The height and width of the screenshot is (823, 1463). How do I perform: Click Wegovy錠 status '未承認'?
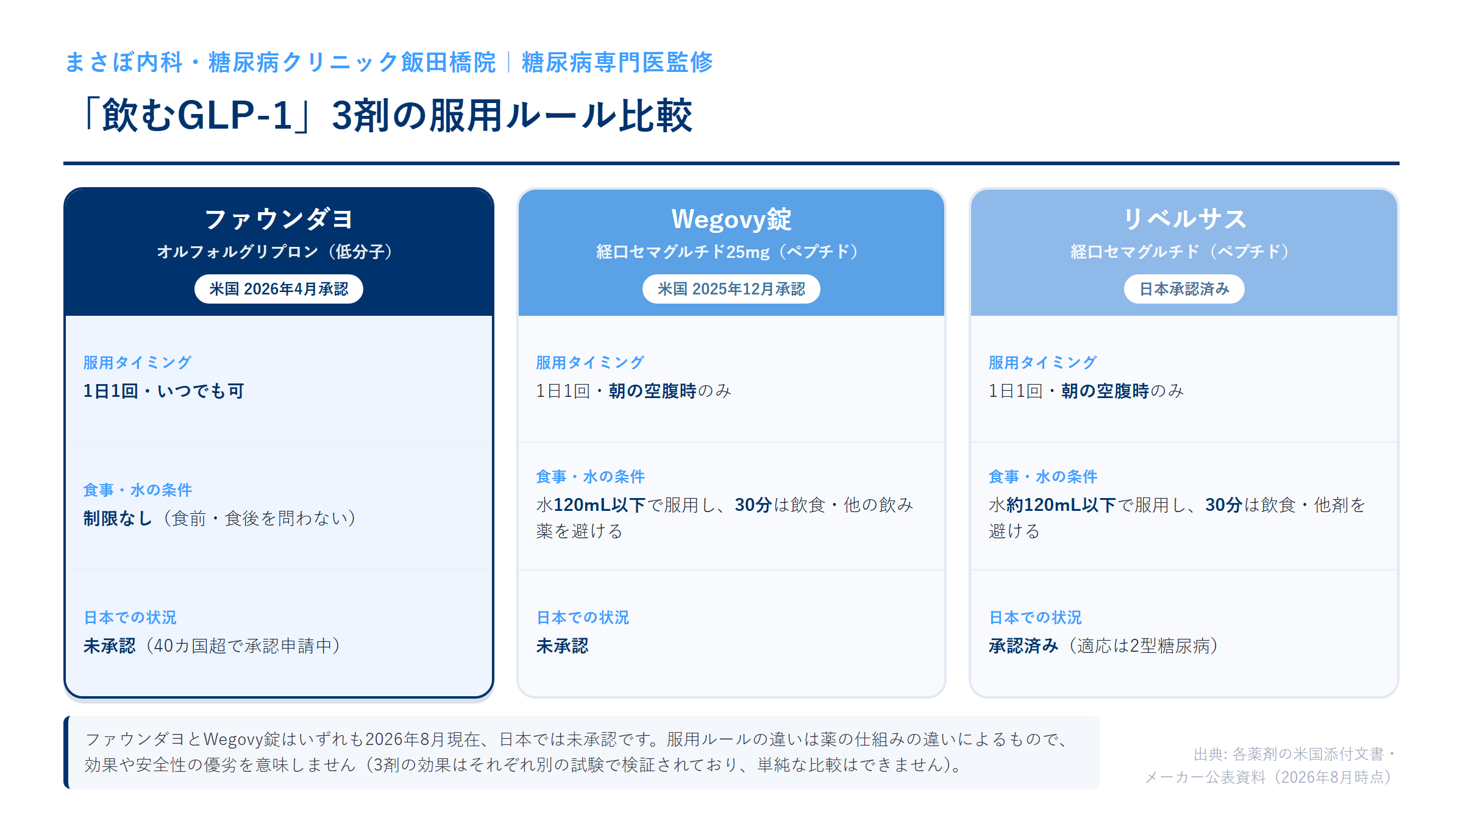pos(562,646)
